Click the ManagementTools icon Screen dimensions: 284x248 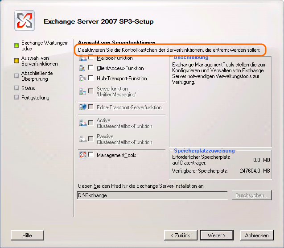tap(82, 155)
